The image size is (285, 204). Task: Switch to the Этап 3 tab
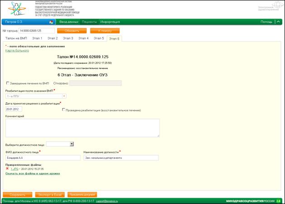pyautogui.click(x=68, y=38)
